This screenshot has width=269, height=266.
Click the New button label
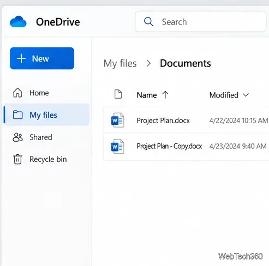coord(40,58)
